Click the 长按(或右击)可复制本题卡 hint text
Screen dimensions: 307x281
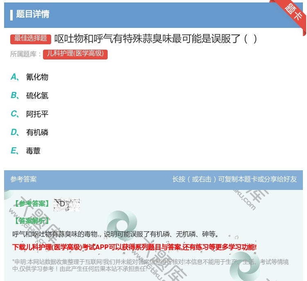point(235,179)
